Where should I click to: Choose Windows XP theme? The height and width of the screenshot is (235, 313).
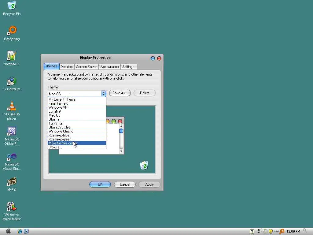tap(77, 107)
